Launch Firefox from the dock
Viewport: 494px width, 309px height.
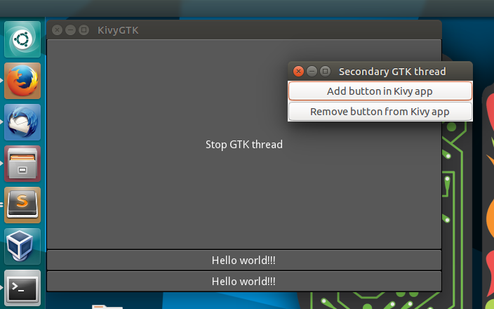click(x=22, y=81)
